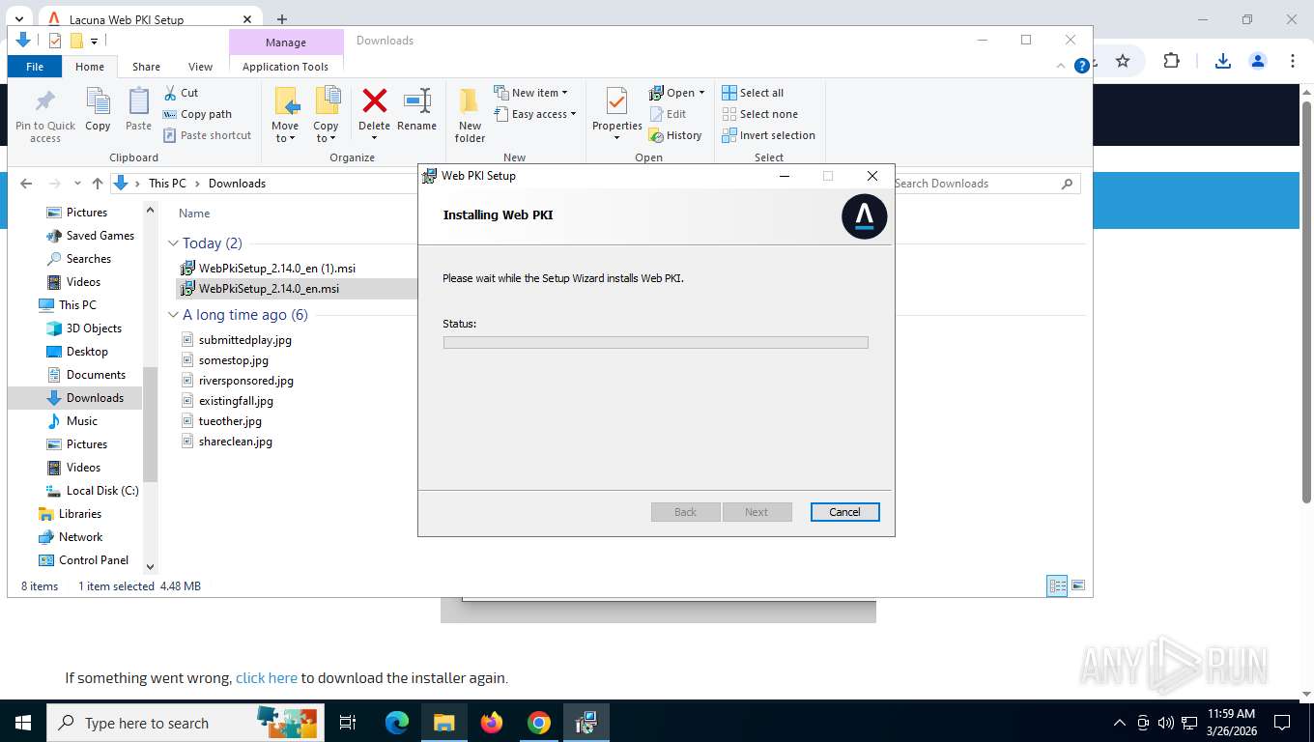Open Chrome Extensions puzzle icon

[1171, 61]
